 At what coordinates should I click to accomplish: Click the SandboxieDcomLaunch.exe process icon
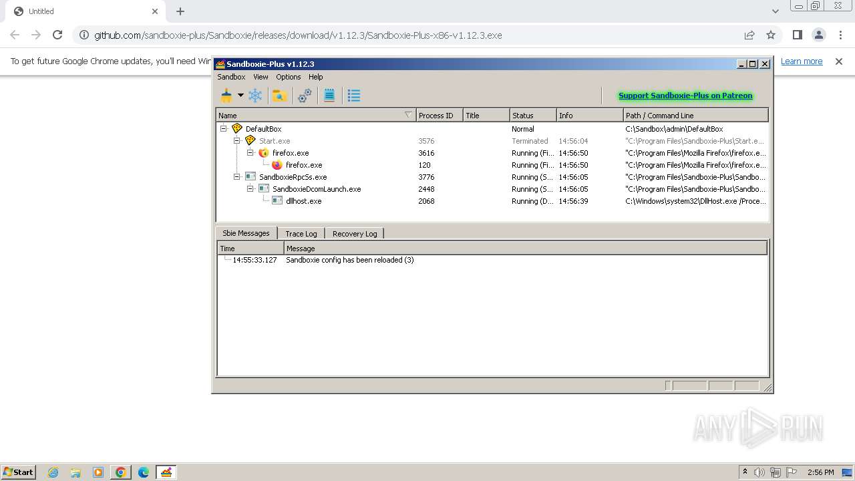click(264, 189)
